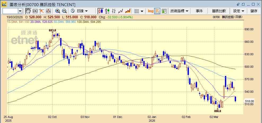The width and height of the screenshot is (262, 123).
Task: Click the 03 Nov date label
Action: pos(85,117)
